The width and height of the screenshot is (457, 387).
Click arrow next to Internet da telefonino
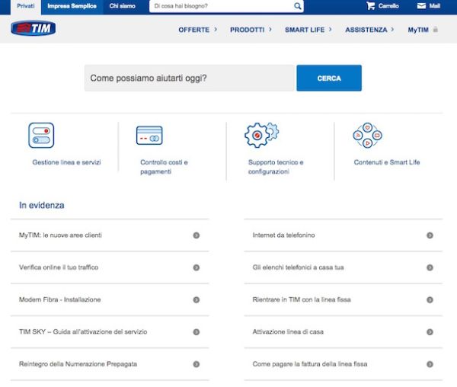pyautogui.click(x=430, y=235)
